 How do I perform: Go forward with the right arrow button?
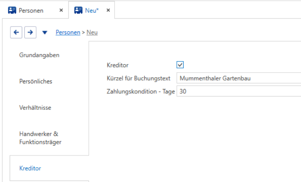(30, 33)
